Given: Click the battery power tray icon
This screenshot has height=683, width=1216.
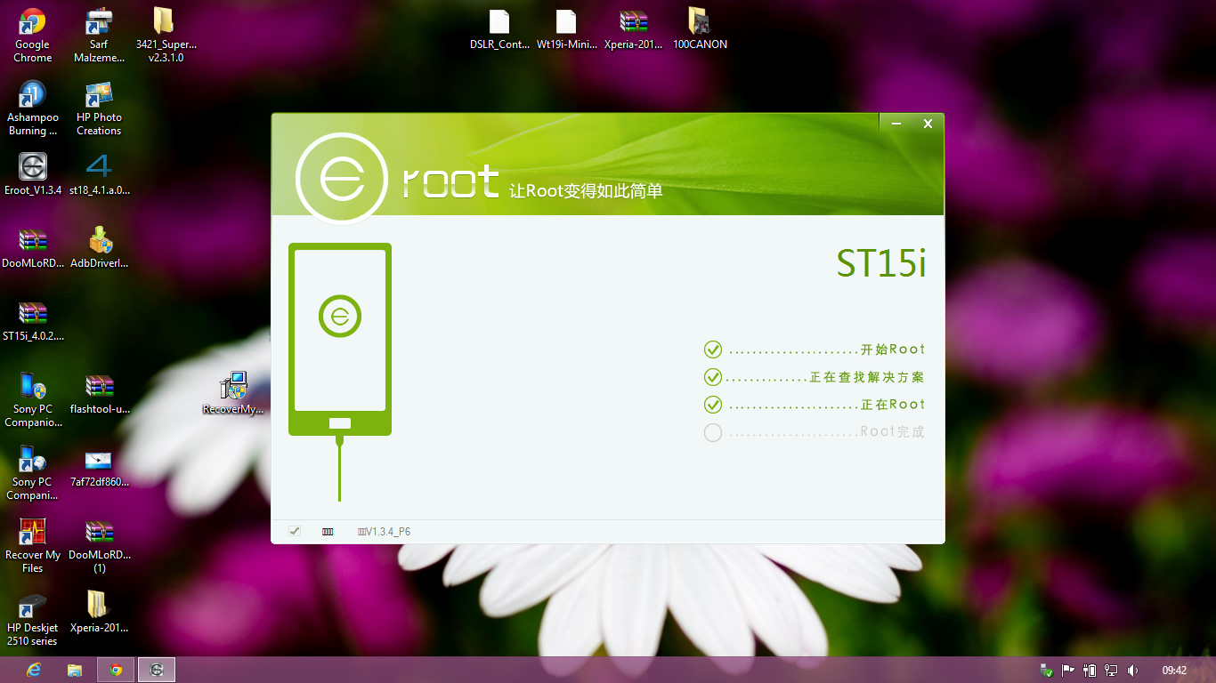Looking at the screenshot, I should pyautogui.click(x=1090, y=670).
